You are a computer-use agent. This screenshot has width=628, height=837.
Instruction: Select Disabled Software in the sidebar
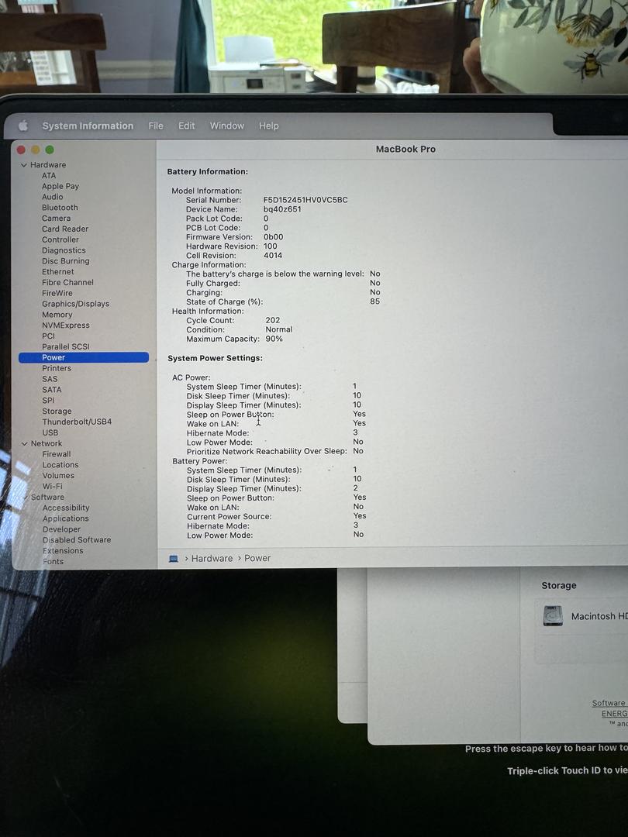click(x=77, y=540)
